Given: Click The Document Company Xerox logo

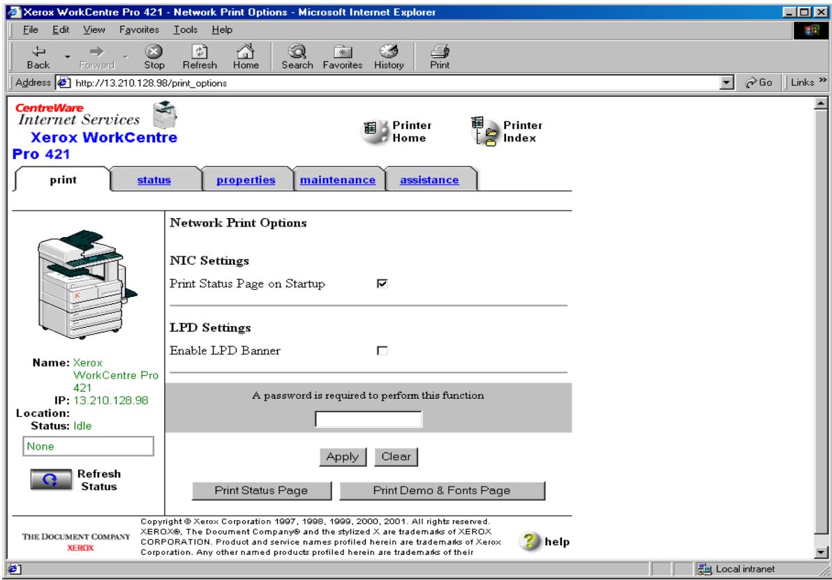Looking at the screenshot, I should click(76, 542).
